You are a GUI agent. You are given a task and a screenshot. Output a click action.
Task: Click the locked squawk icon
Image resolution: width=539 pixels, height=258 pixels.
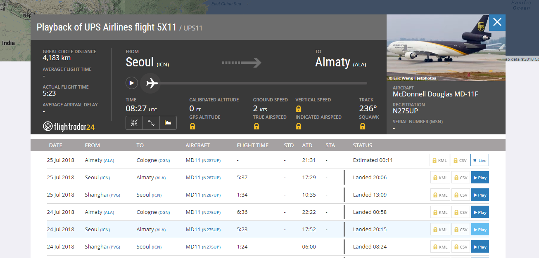tap(362, 126)
